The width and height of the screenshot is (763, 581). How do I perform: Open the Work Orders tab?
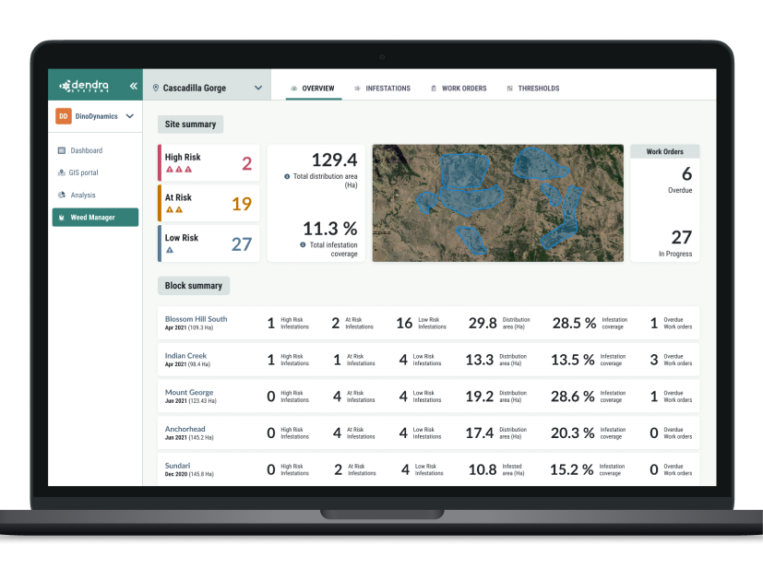(458, 89)
